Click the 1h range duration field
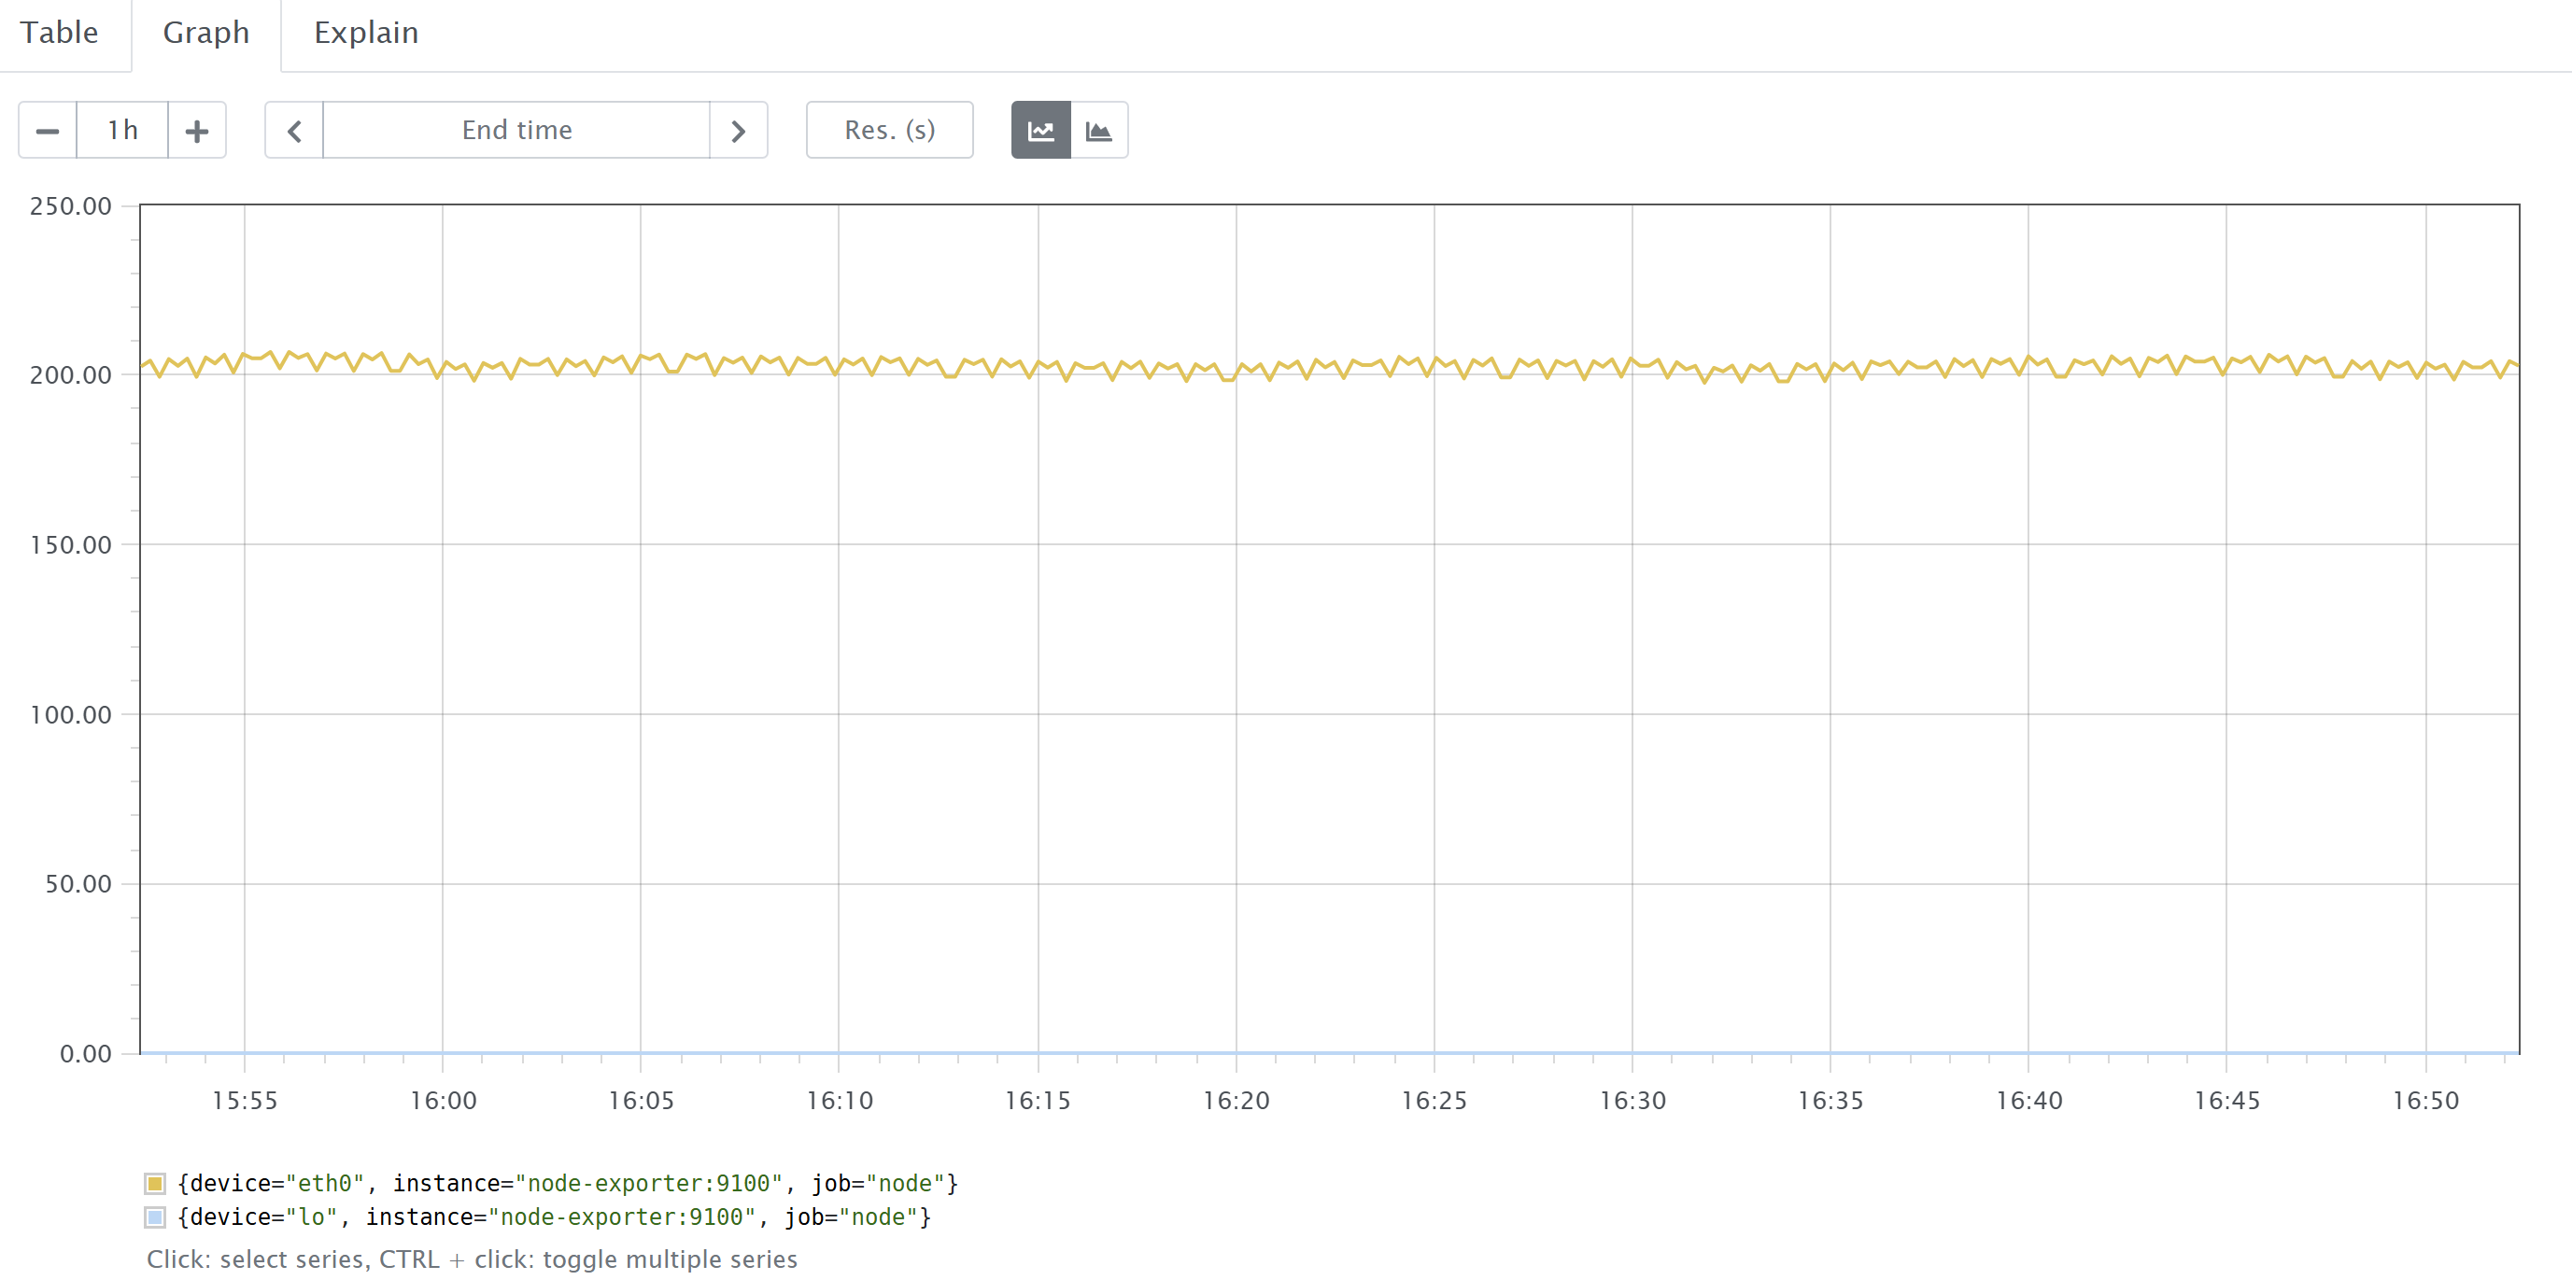Screen dimensions: 2572x1280 pyautogui.click(x=121, y=130)
